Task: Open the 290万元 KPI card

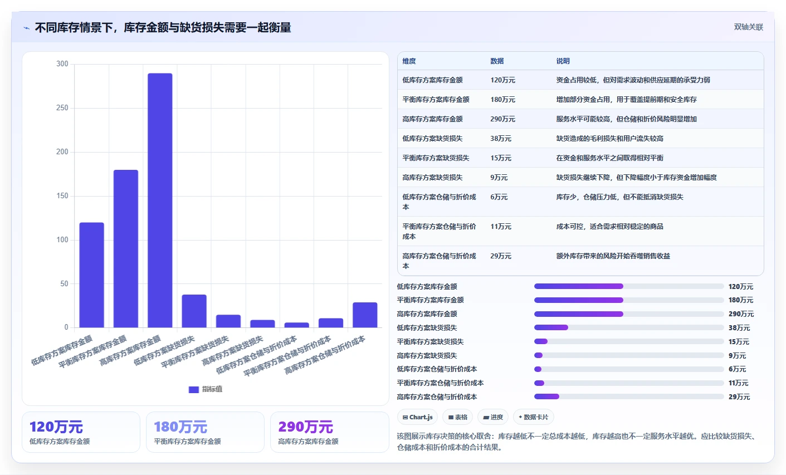Action: point(329,432)
